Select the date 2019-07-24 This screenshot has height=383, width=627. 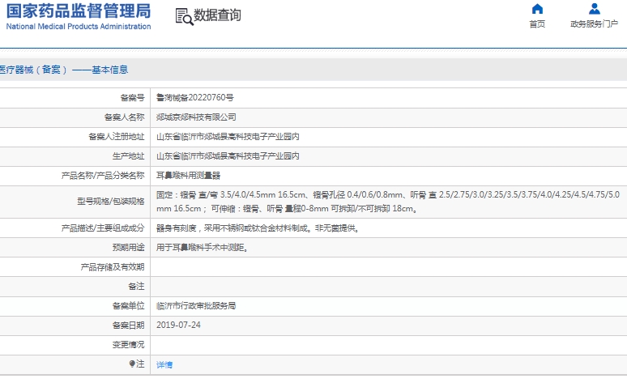point(178,325)
